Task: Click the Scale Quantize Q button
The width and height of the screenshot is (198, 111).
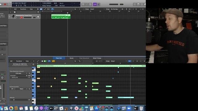Action: point(29,89)
